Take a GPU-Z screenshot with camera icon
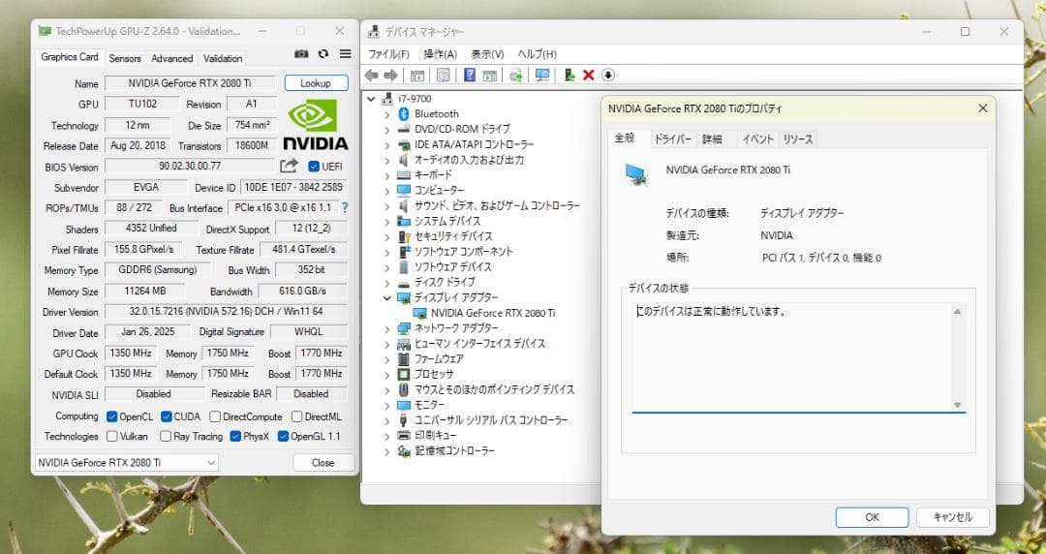The height and width of the screenshot is (554, 1046). coord(301,54)
